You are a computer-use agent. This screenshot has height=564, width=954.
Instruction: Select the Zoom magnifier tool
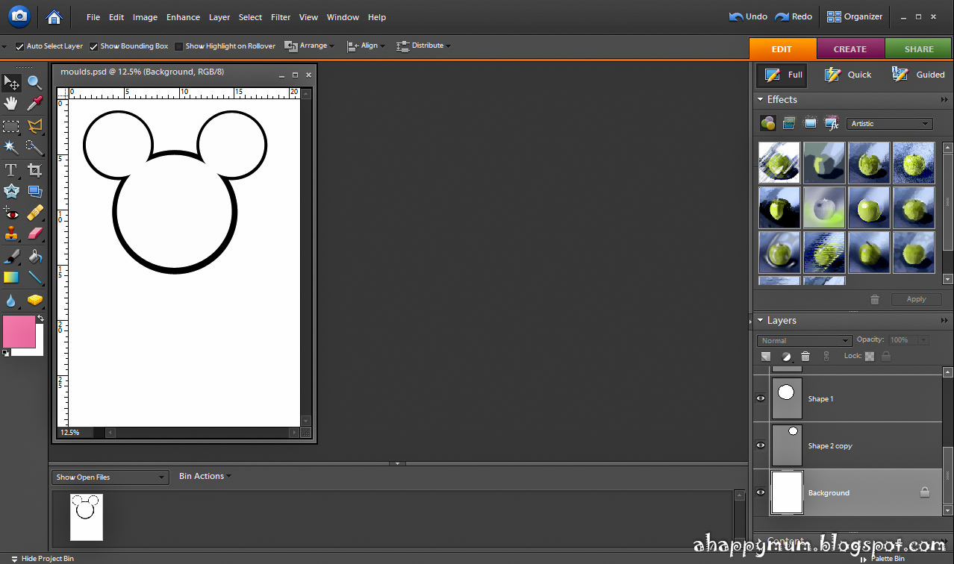click(x=34, y=82)
